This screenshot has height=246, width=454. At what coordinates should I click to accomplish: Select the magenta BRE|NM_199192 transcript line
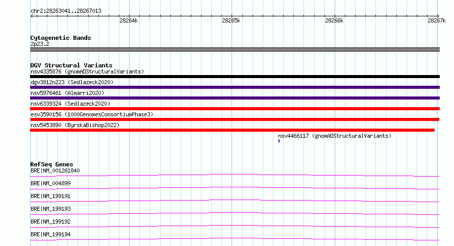235,226
